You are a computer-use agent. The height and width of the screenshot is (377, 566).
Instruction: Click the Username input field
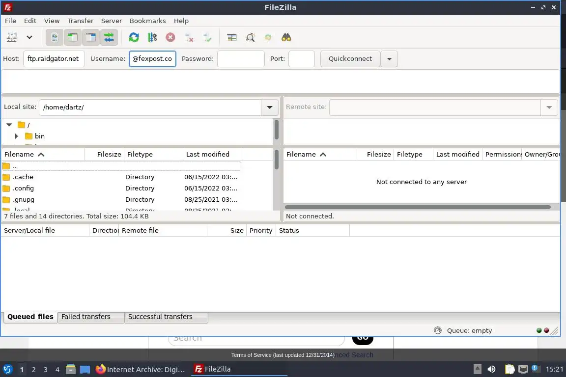point(152,59)
